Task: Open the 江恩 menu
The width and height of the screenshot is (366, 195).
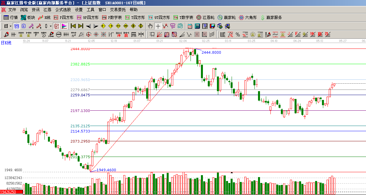Action: [48, 10]
